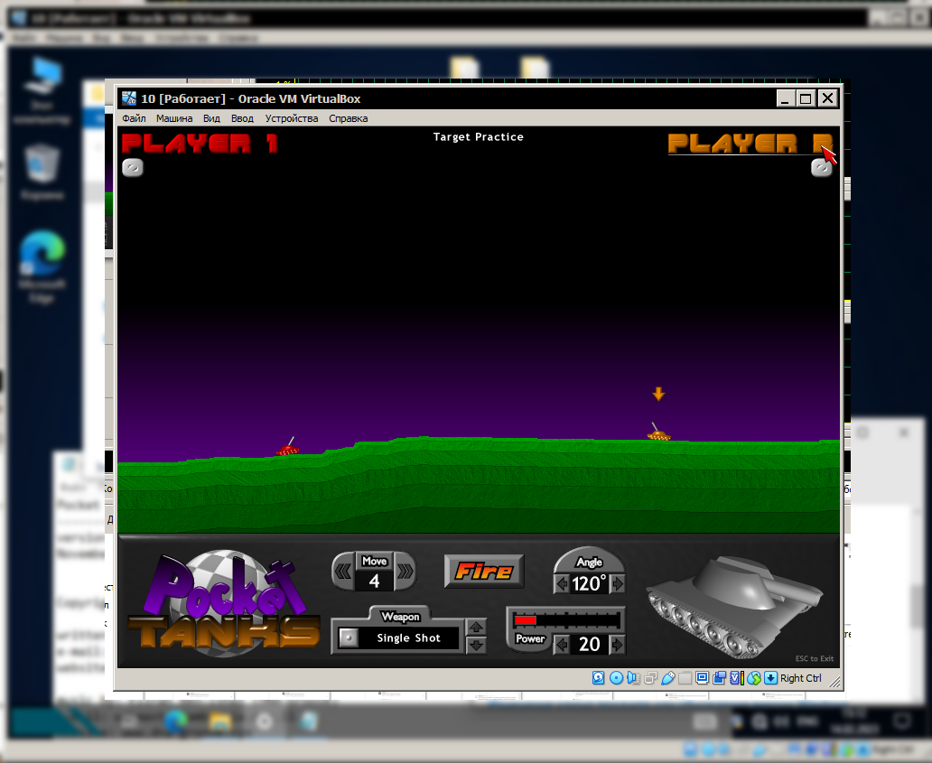The width and height of the screenshot is (932, 763).
Task: Move tank right with double-arrow button
Action: [x=405, y=572]
